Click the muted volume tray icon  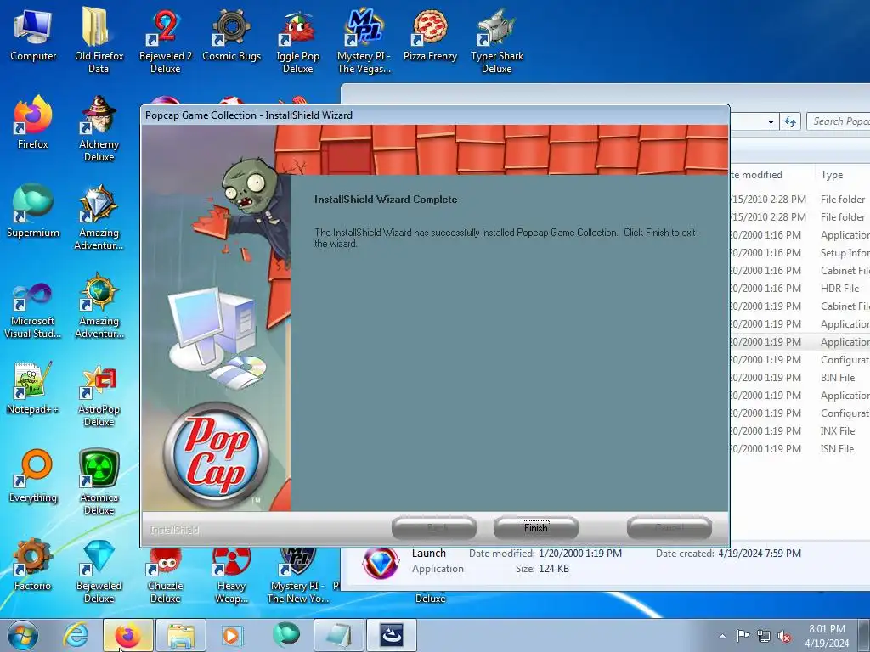[x=784, y=636]
